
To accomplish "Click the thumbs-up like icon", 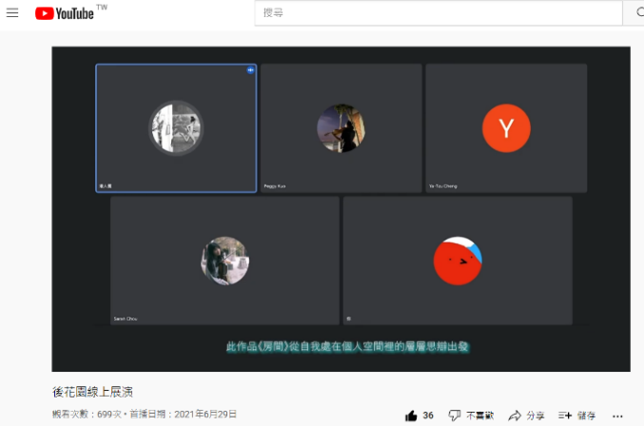I will click(411, 416).
